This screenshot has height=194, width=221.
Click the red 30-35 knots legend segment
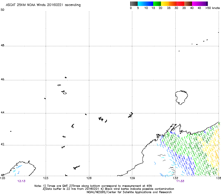click(180, 4)
